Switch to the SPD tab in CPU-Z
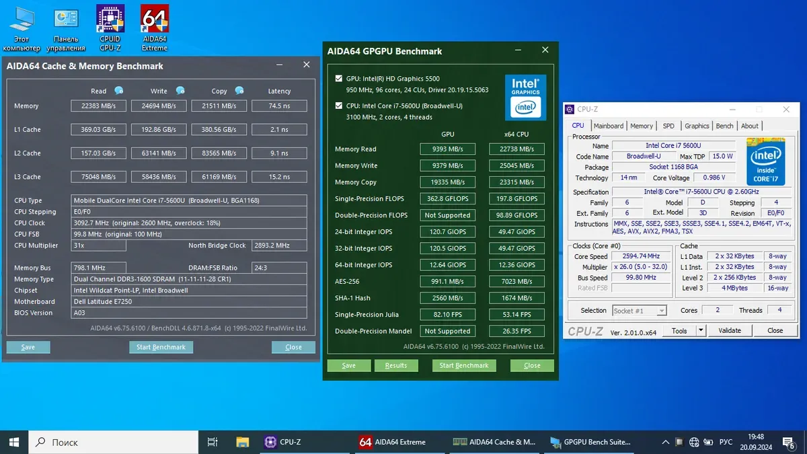Image resolution: width=807 pixels, height=454 pixels. click(668, 126)
